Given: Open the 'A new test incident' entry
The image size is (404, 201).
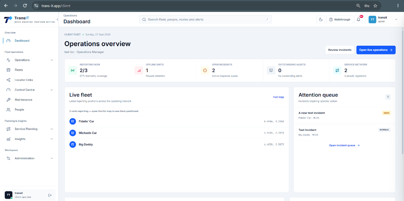Looking at the screenshot, I should [344, 115].
